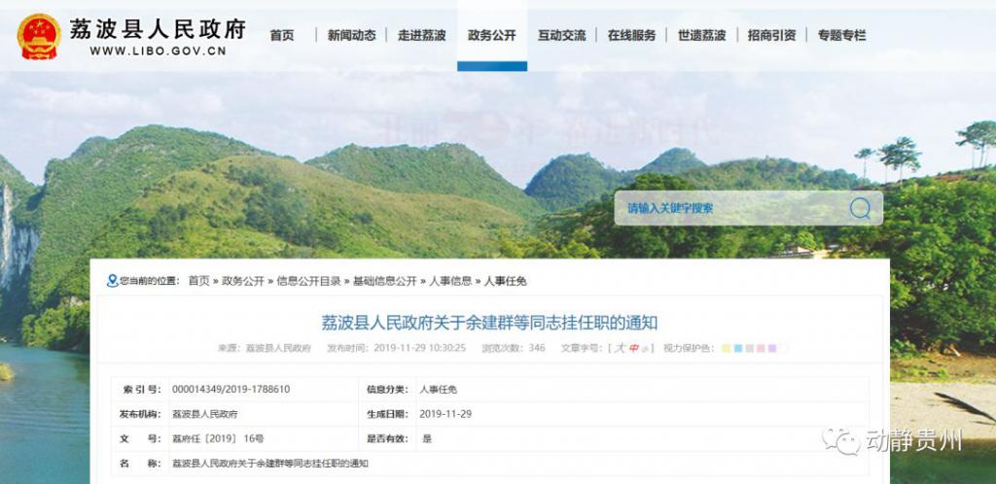
Task: Click the article title 关于余建群等同志挂任职的通知
Action: click(489, 323)
